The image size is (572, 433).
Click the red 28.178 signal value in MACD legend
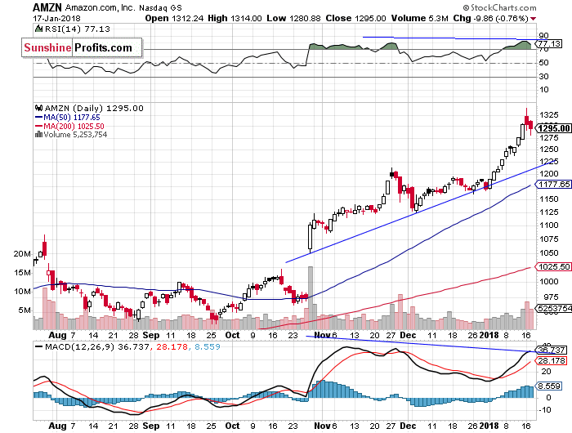click(x=172, y=347)
